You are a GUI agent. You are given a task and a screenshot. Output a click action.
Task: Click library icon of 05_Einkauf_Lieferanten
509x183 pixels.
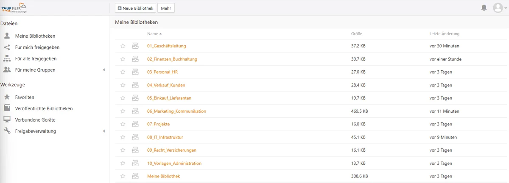[135, 98]
